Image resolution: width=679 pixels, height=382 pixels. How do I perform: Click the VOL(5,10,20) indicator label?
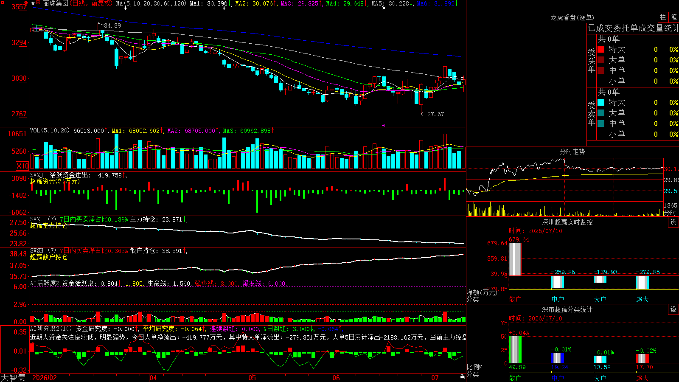[50, 131]
